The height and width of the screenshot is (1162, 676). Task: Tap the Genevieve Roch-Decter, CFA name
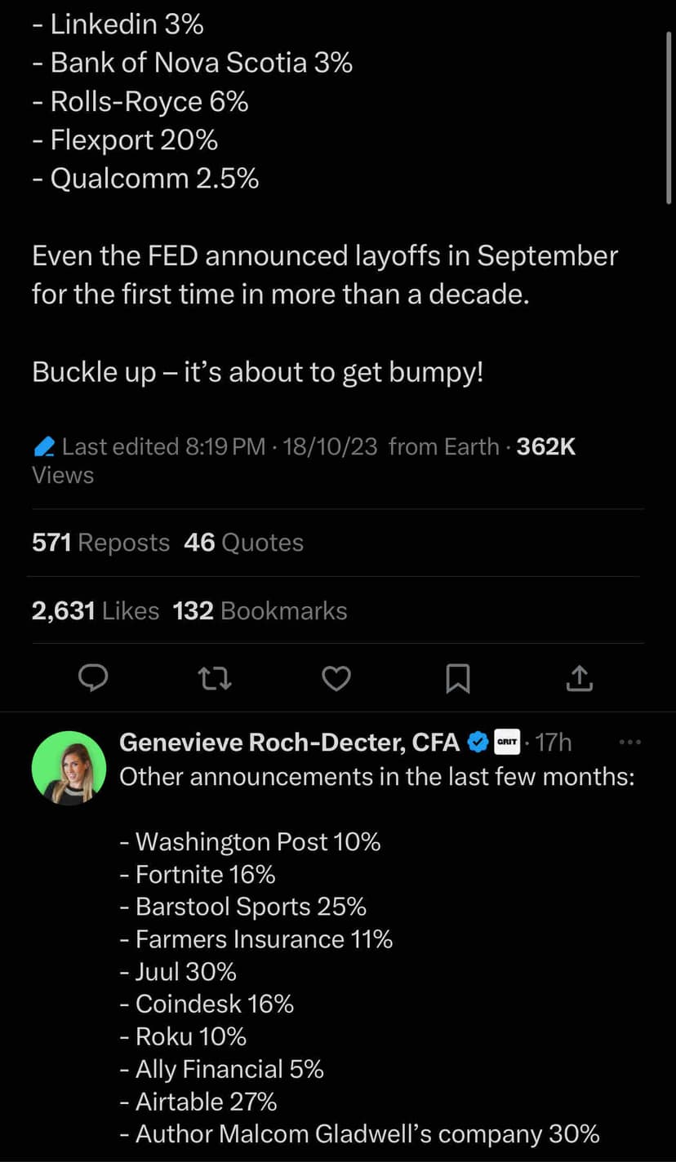[289, 742]
